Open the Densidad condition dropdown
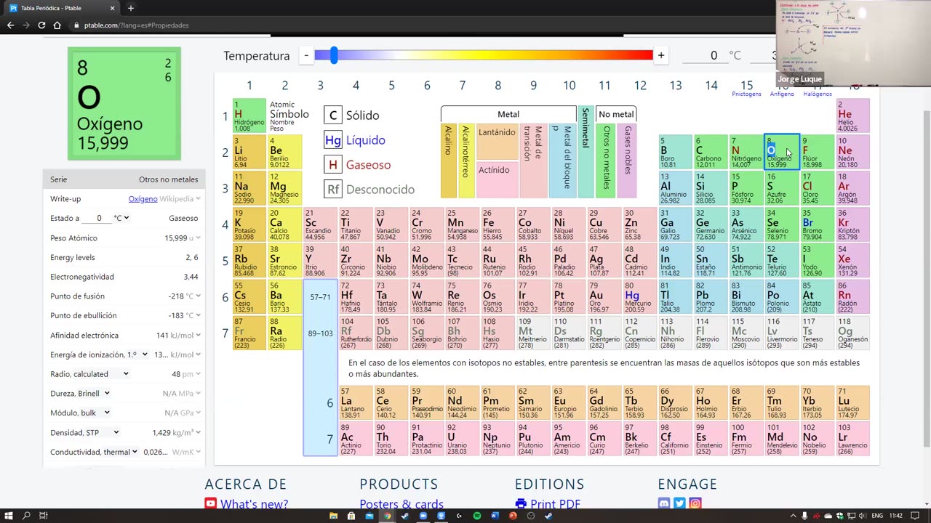This screenshot has width=931, height=523. (x=103, y=433)
